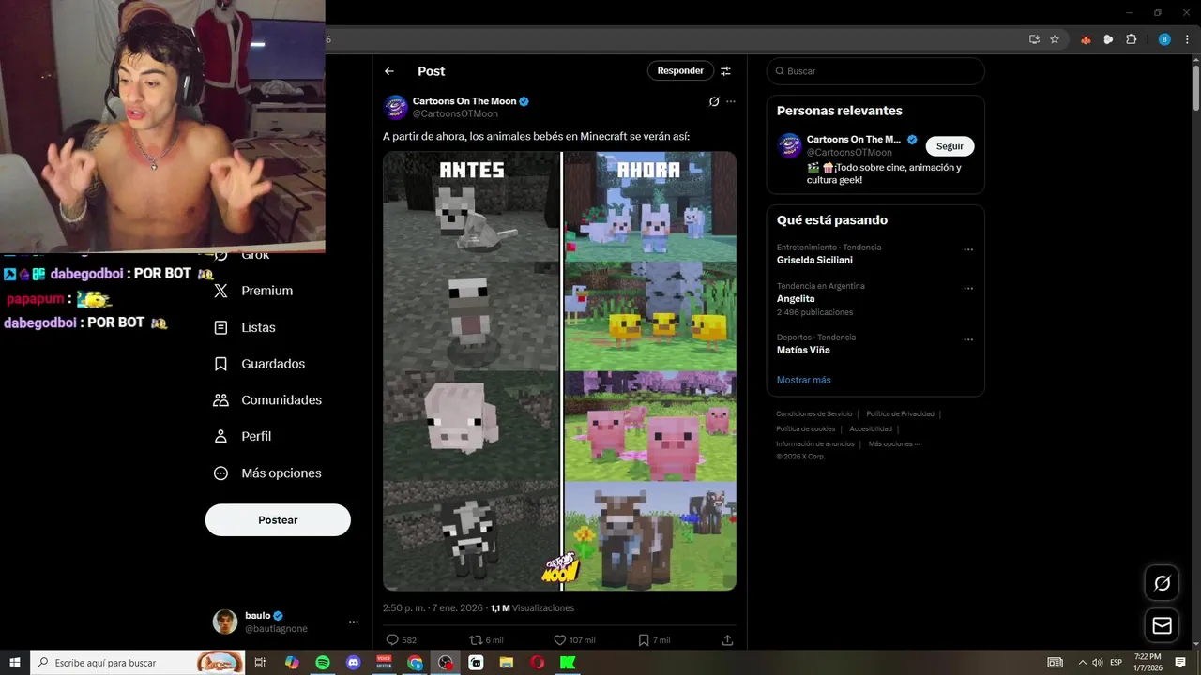The image size is (1201, 675).
Task: Open Task View on taskbar
Action: [x=261, y=663]
